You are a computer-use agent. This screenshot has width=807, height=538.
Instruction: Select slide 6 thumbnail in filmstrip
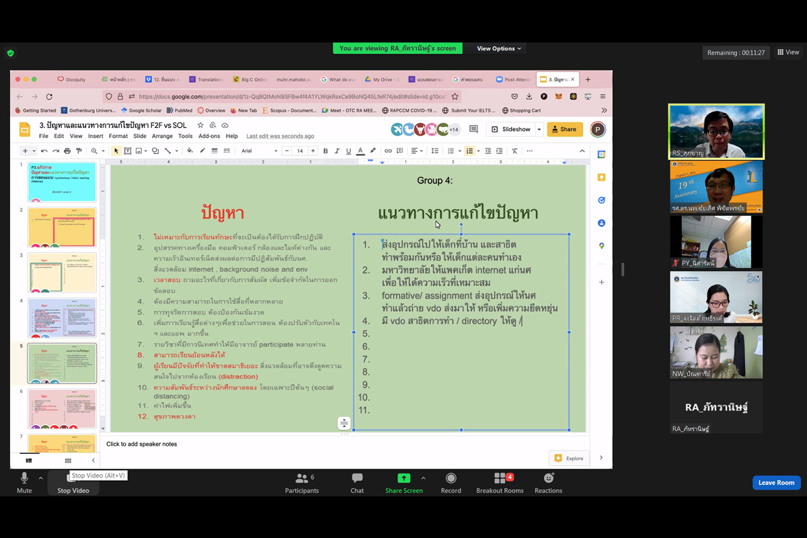[62, 408]
